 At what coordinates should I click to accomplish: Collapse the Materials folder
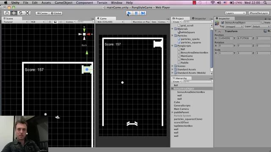[172, 29]
